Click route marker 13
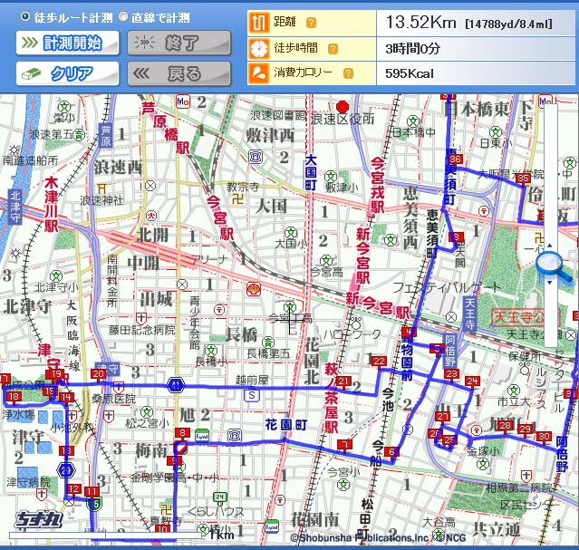 [x=66, y=450]
